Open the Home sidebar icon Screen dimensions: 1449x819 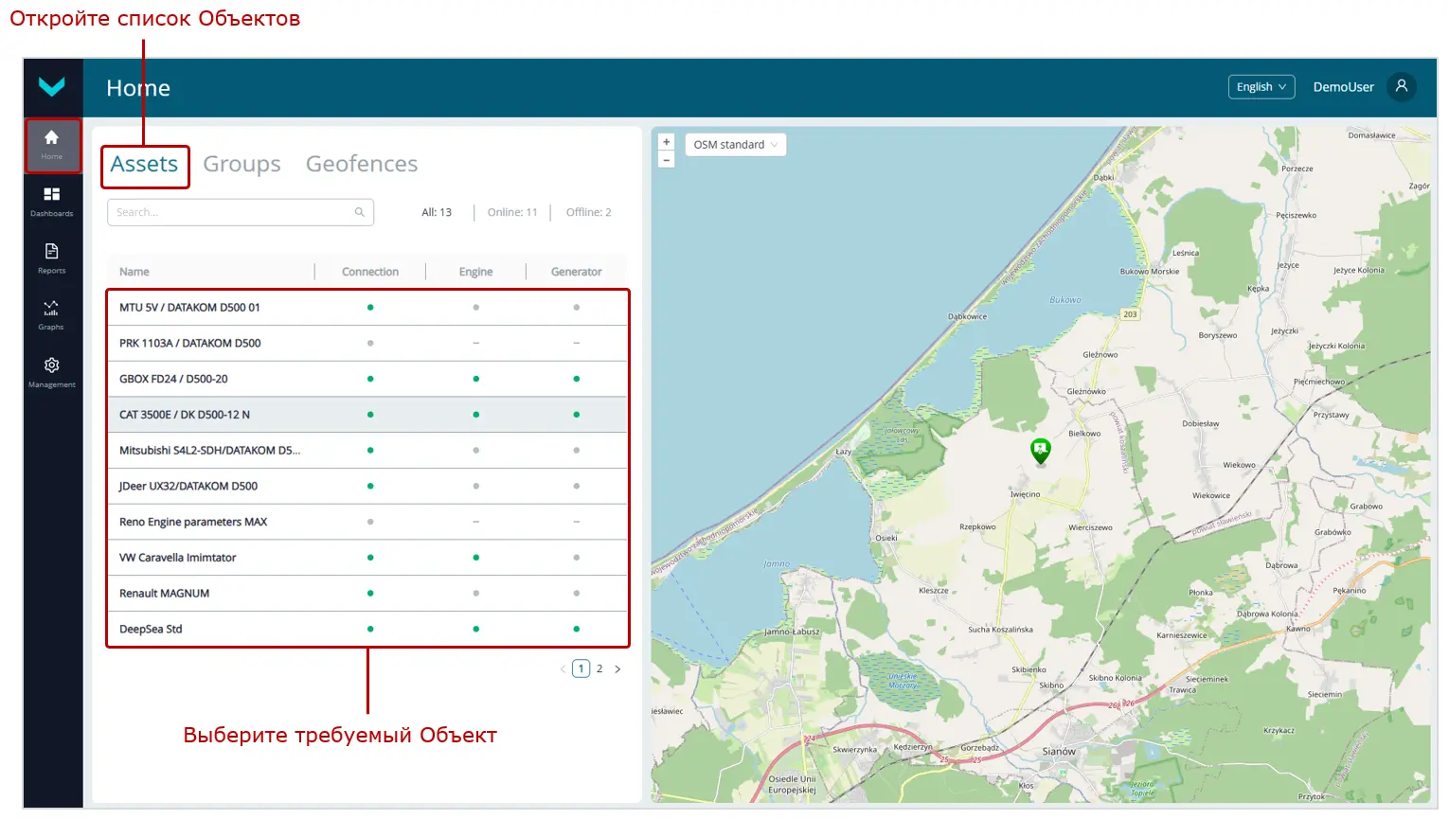pyautogui.click(x=52, y=144)
